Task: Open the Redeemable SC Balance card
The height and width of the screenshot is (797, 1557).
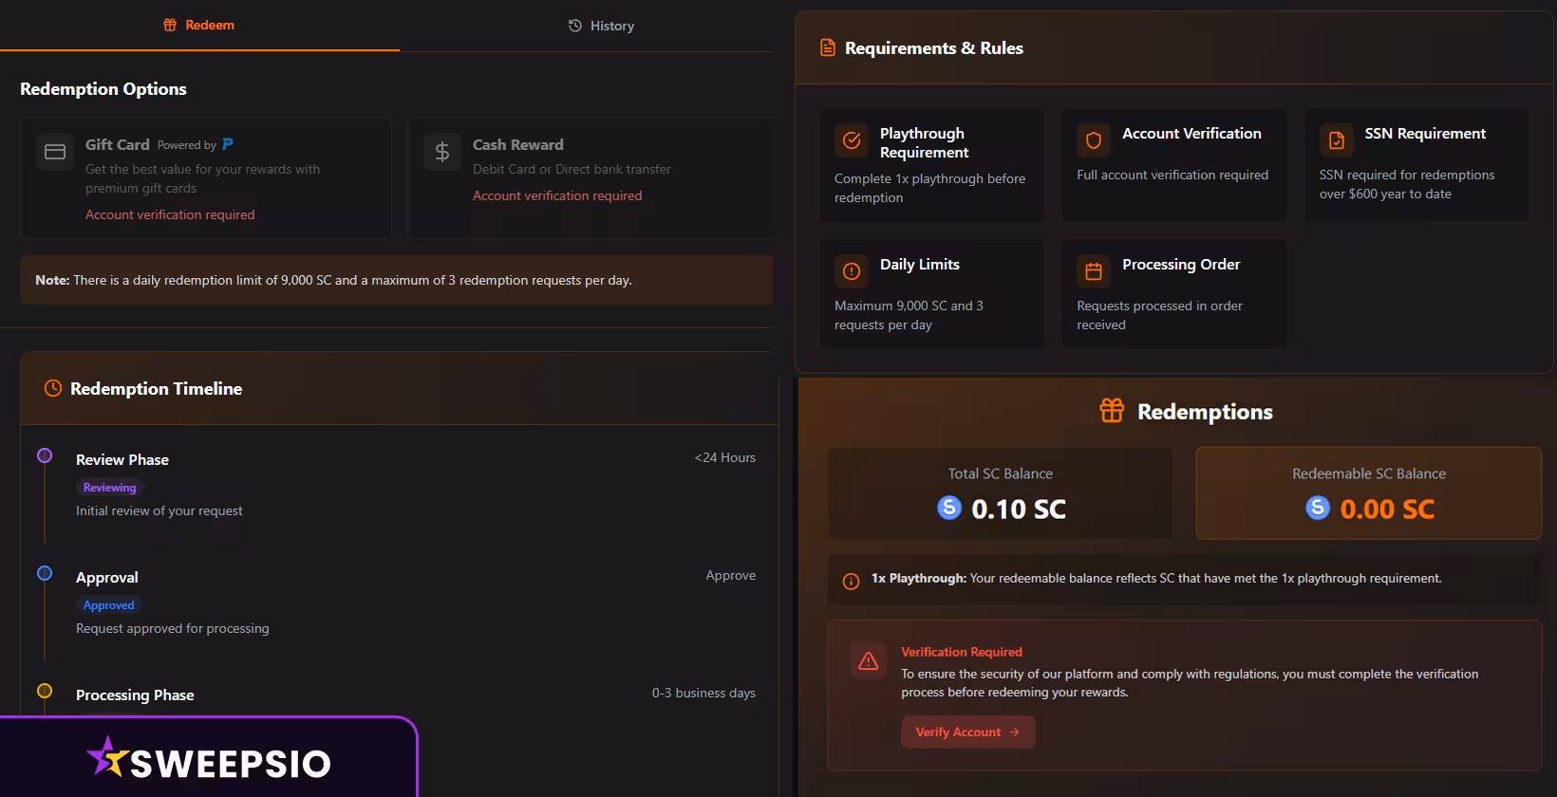Action: 1369,493
